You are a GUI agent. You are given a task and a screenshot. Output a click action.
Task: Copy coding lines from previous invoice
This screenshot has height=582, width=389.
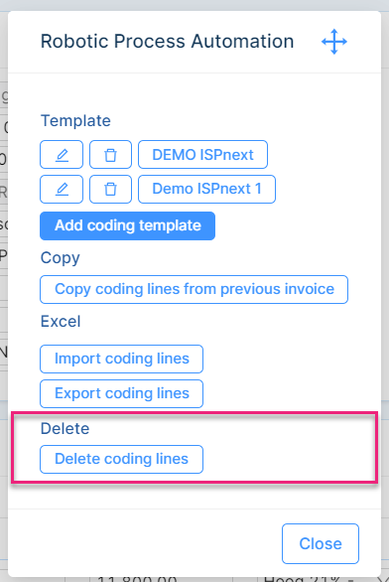point(194,290)
